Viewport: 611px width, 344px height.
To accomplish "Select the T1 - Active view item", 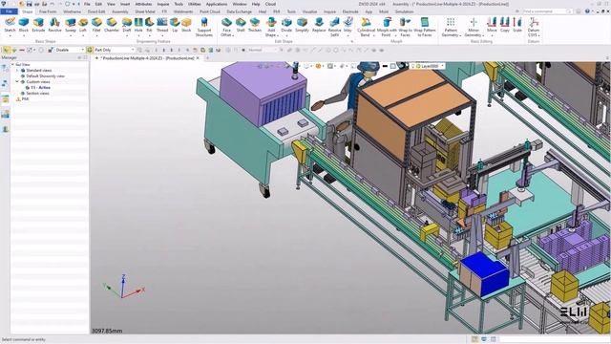I will [x=40, y=88].
